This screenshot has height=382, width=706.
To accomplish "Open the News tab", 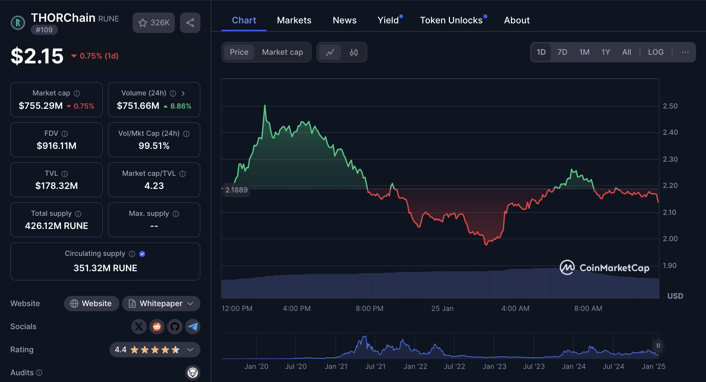I will click(x=345, y=20).
